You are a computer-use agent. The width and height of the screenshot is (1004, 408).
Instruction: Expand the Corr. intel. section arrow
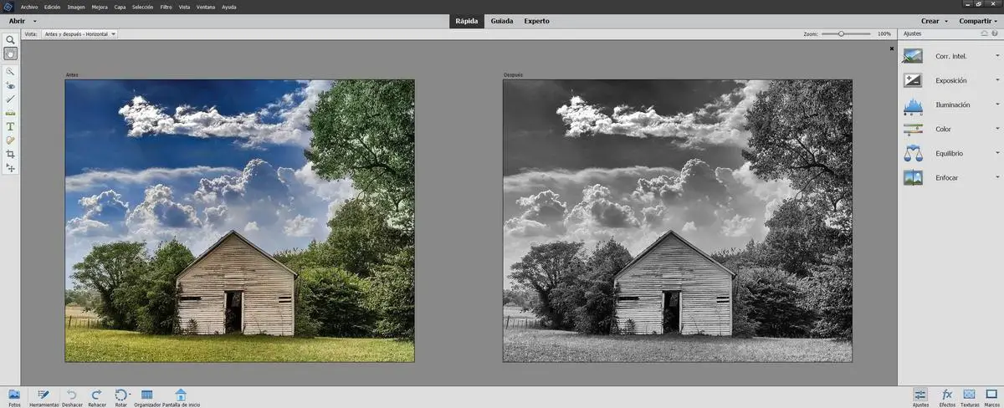pyautogui.click(x=997, y=57)
